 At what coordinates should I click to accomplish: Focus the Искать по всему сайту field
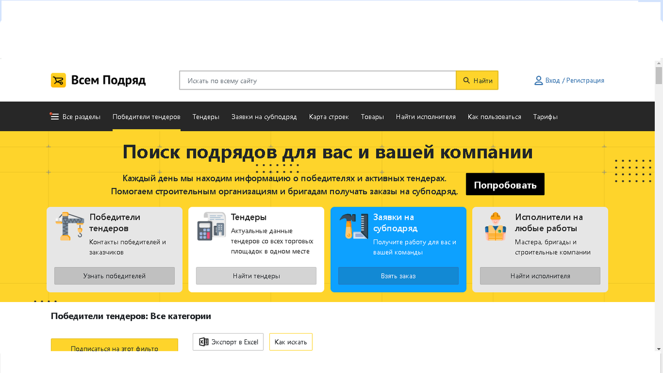coord(318,80)
